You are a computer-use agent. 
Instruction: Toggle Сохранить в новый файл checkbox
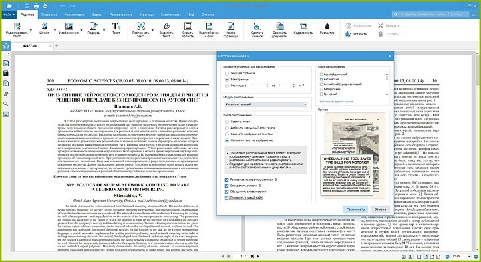(226, 199)
